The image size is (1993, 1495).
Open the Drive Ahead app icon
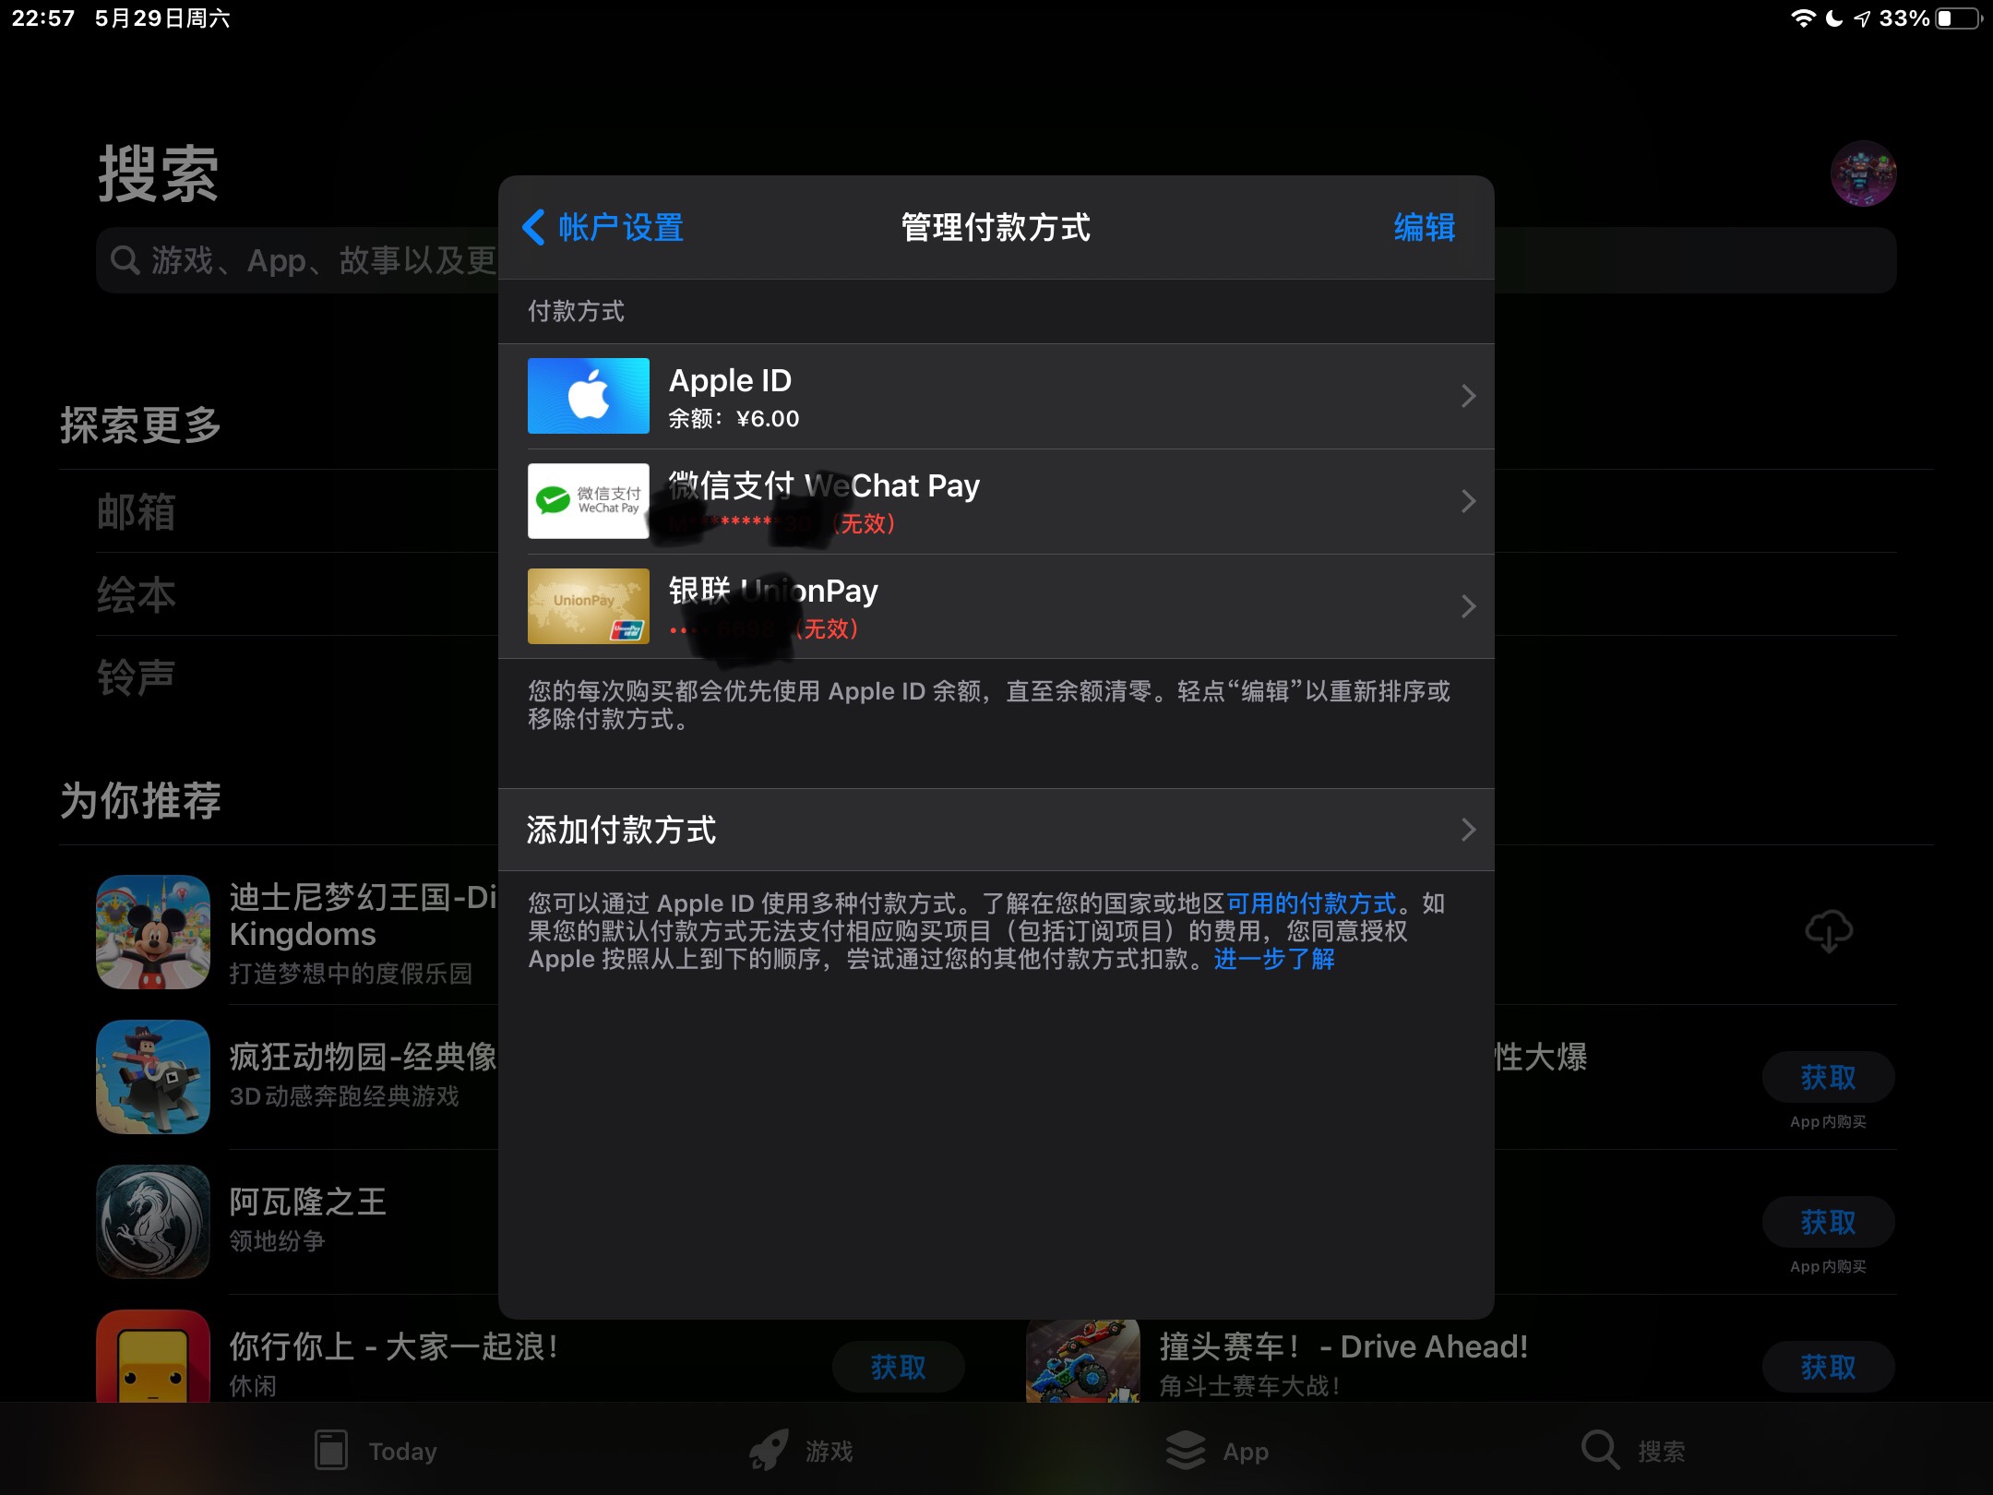click(1083, 1361)
